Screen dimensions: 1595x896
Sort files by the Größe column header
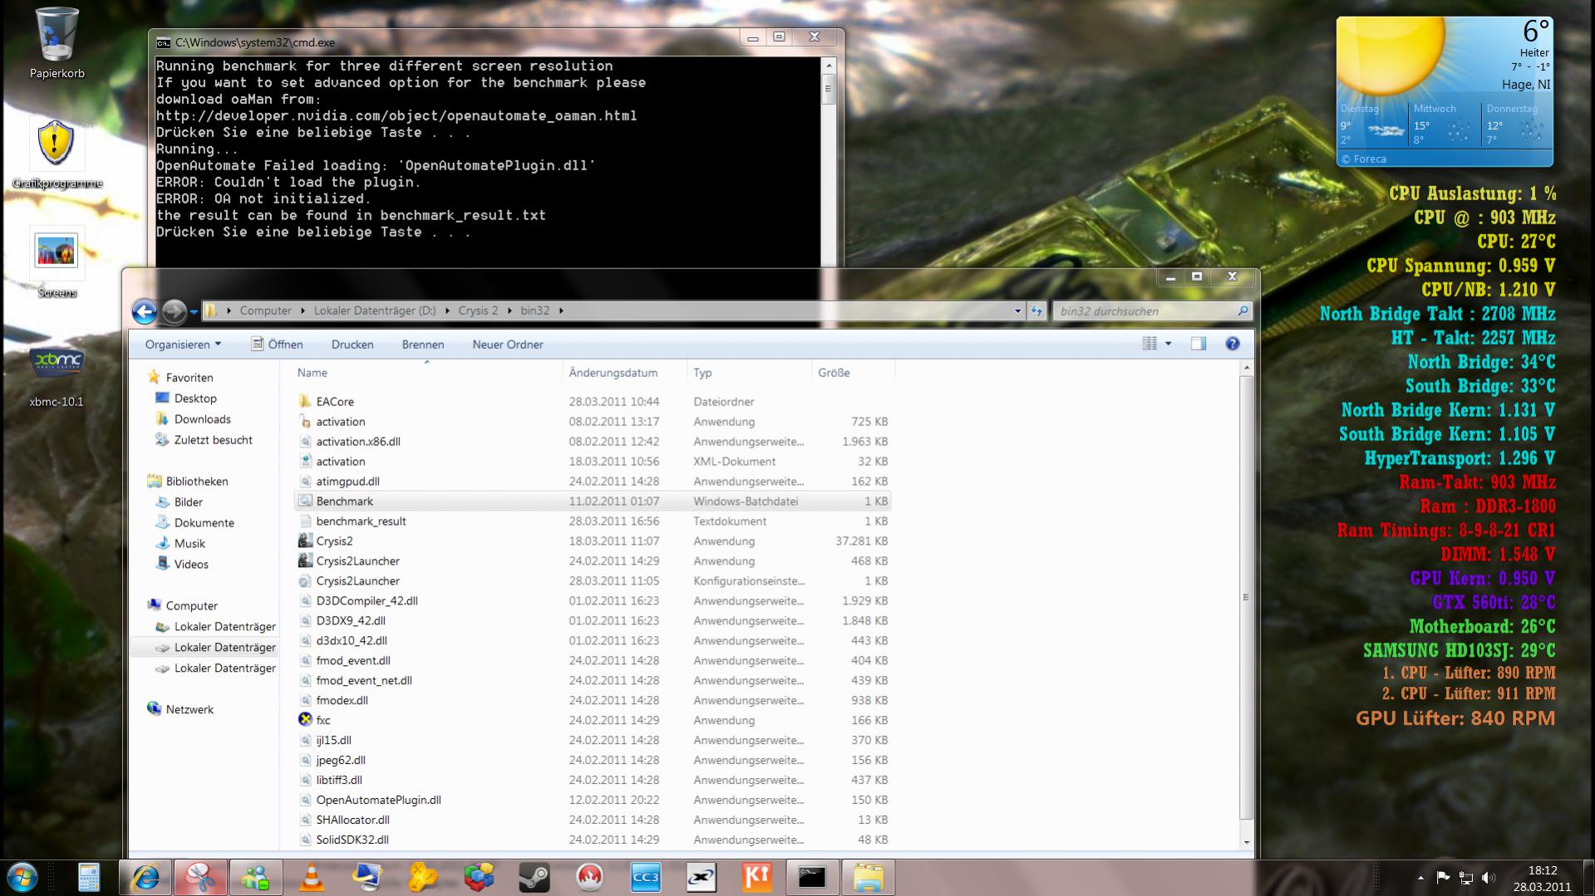click(x=853, y=373)
